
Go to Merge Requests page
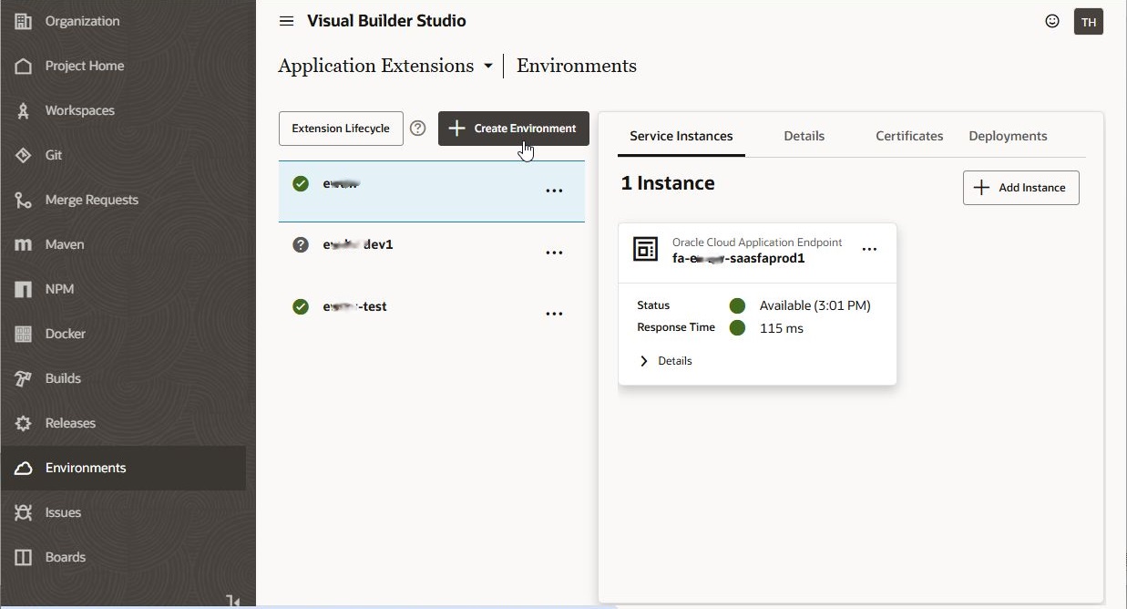[91, 200]
